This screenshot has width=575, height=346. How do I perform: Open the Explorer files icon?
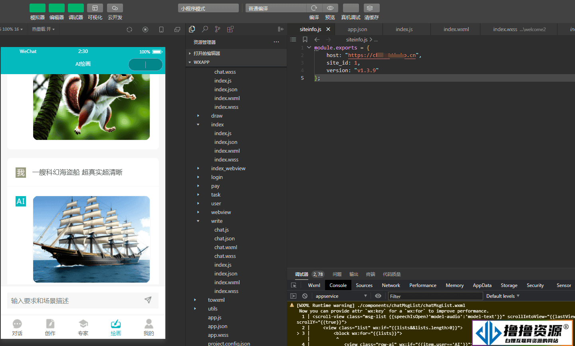(x=192, y=29)
